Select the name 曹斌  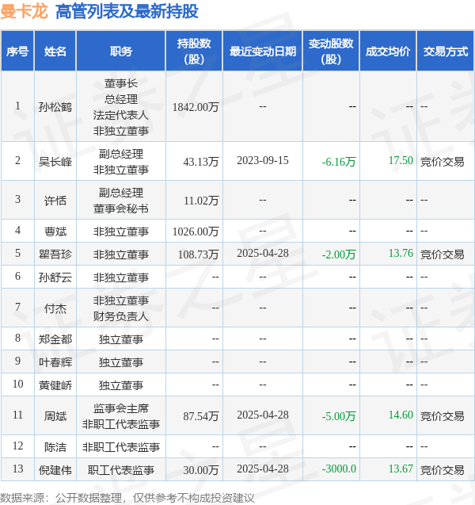click(55, 231)
